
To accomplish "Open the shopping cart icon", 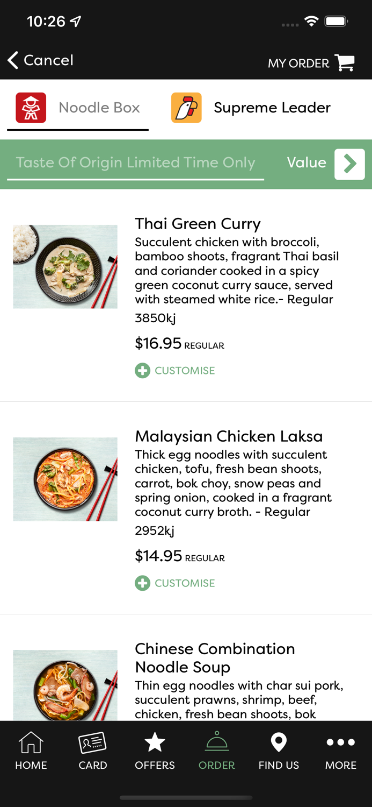I will point(345,63).
